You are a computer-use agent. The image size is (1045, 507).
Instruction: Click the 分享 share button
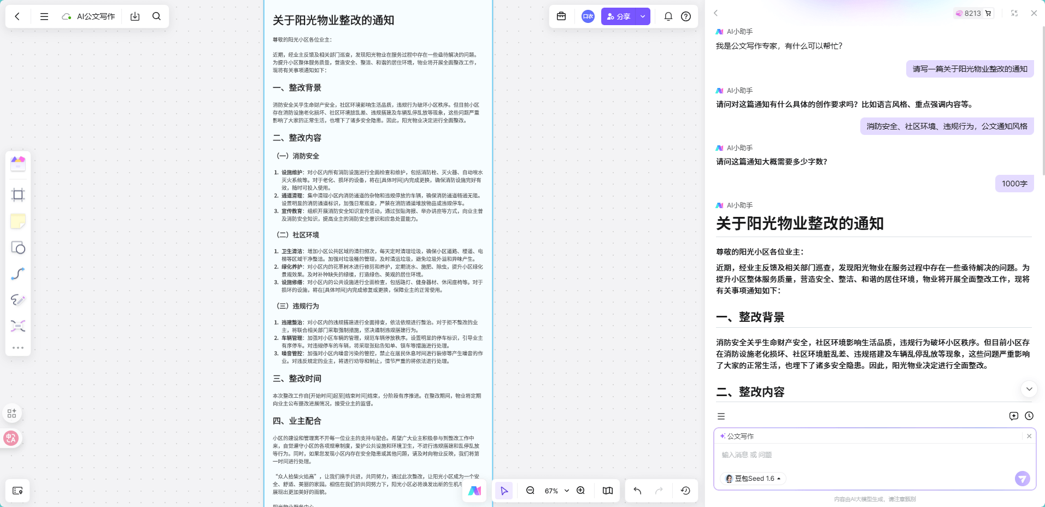click(619, 16)
